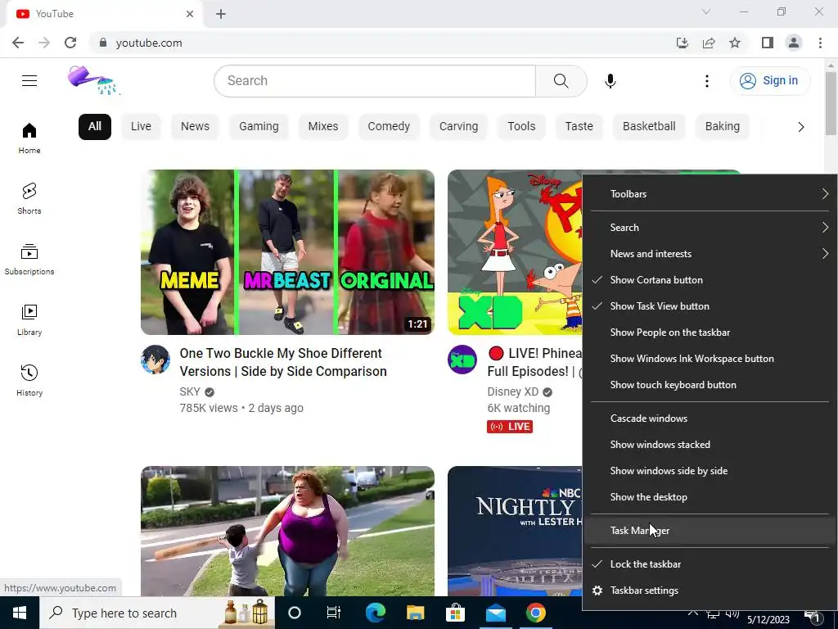The image size is (838, 629).
Task: Select the Mixes filter chip
Action: [x=322, y=127]
